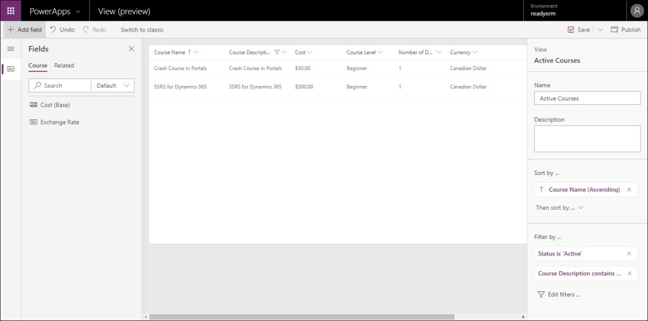Click the Publish button
Screen dimensions: 648x321
(x=625, y=30)
